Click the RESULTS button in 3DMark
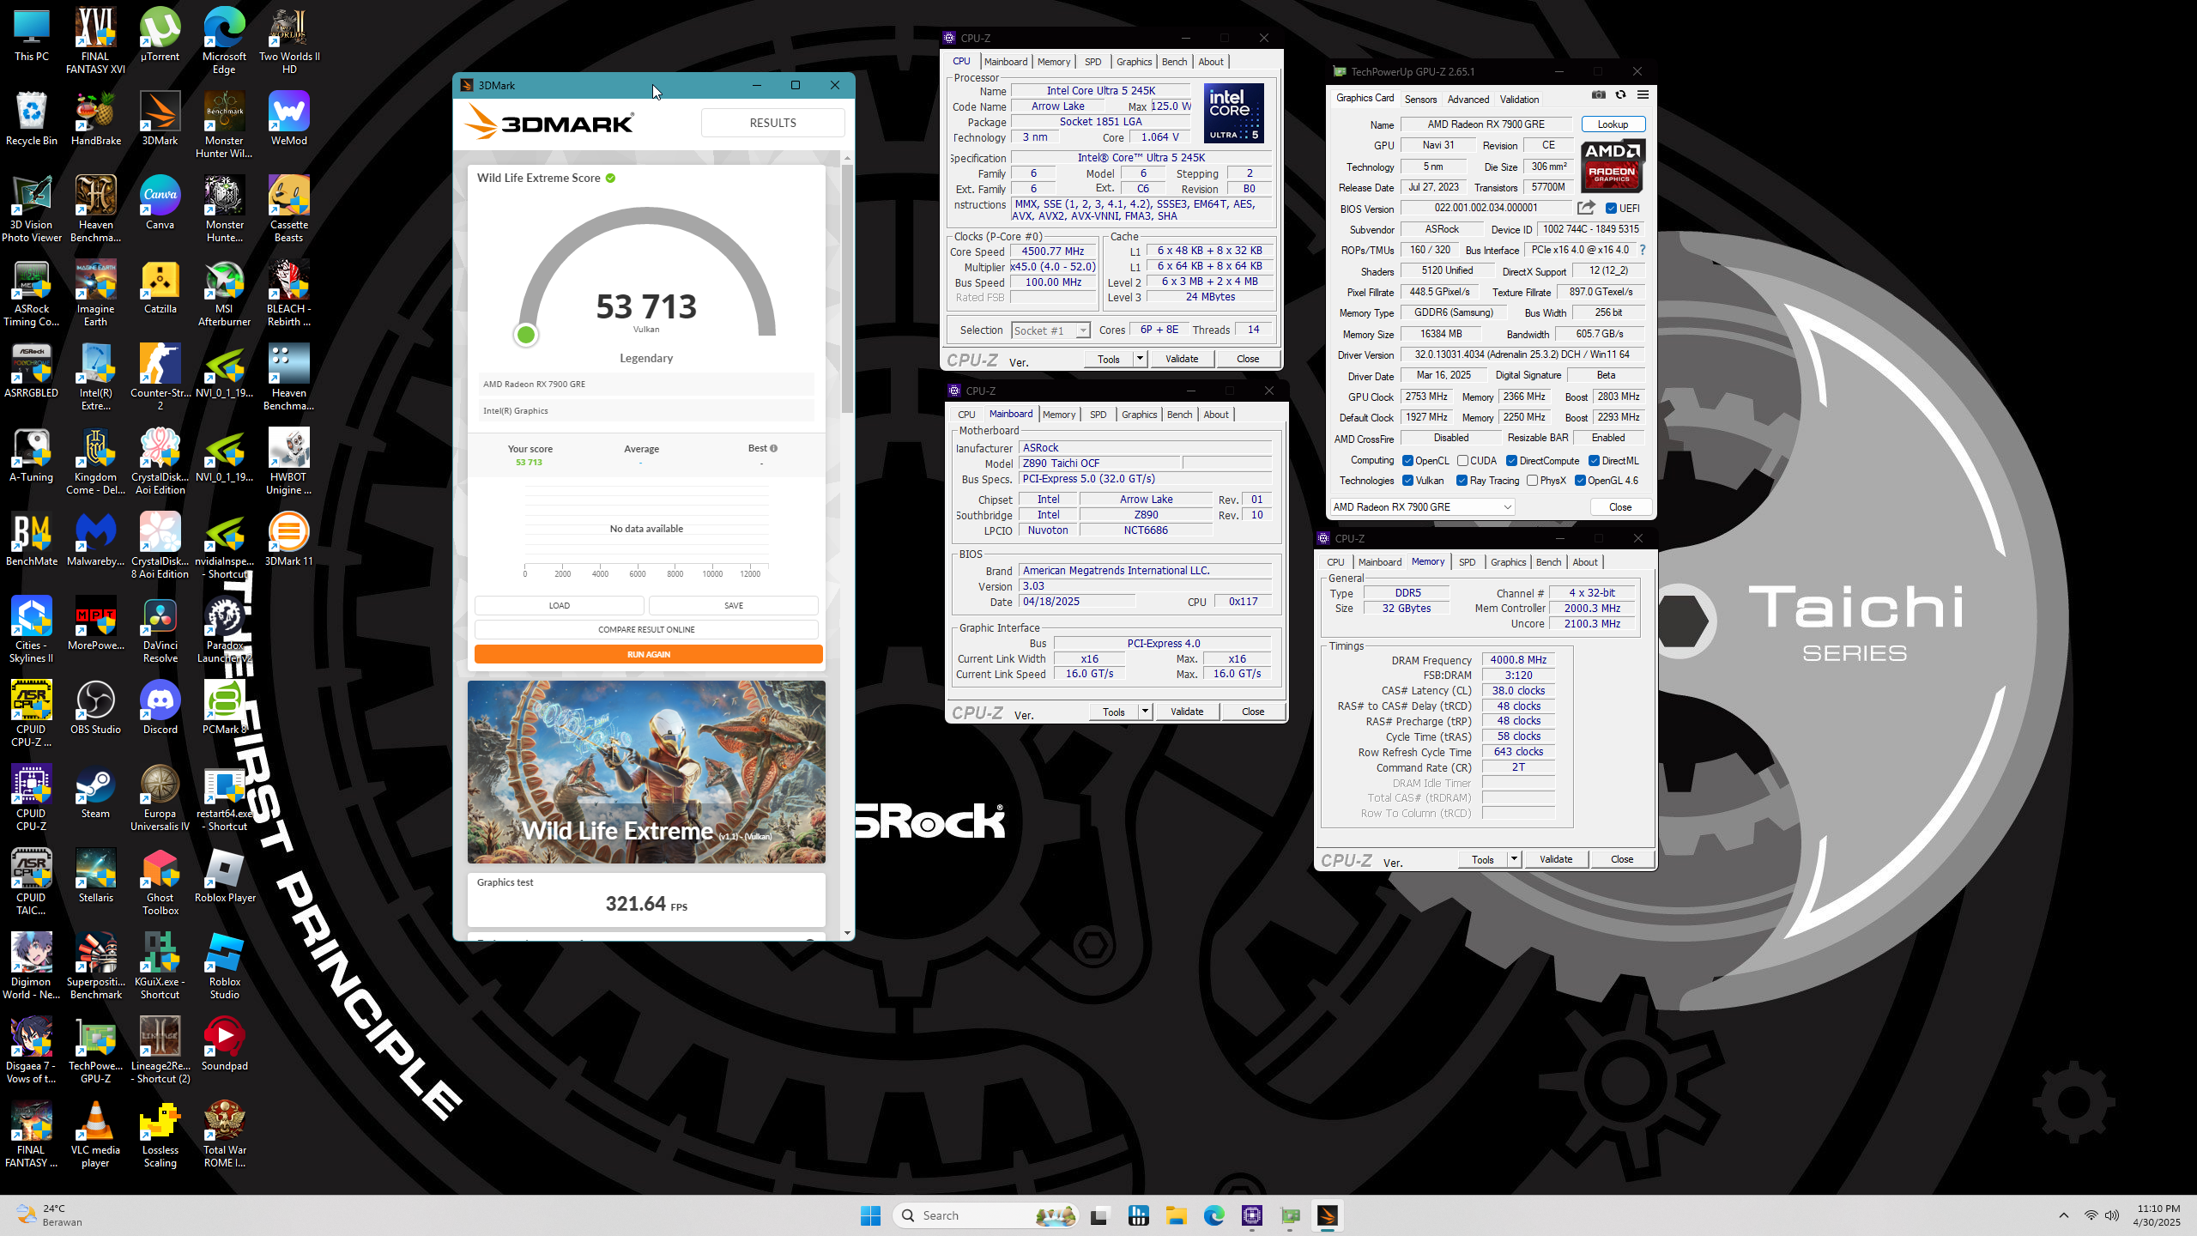 pos(772,123)
